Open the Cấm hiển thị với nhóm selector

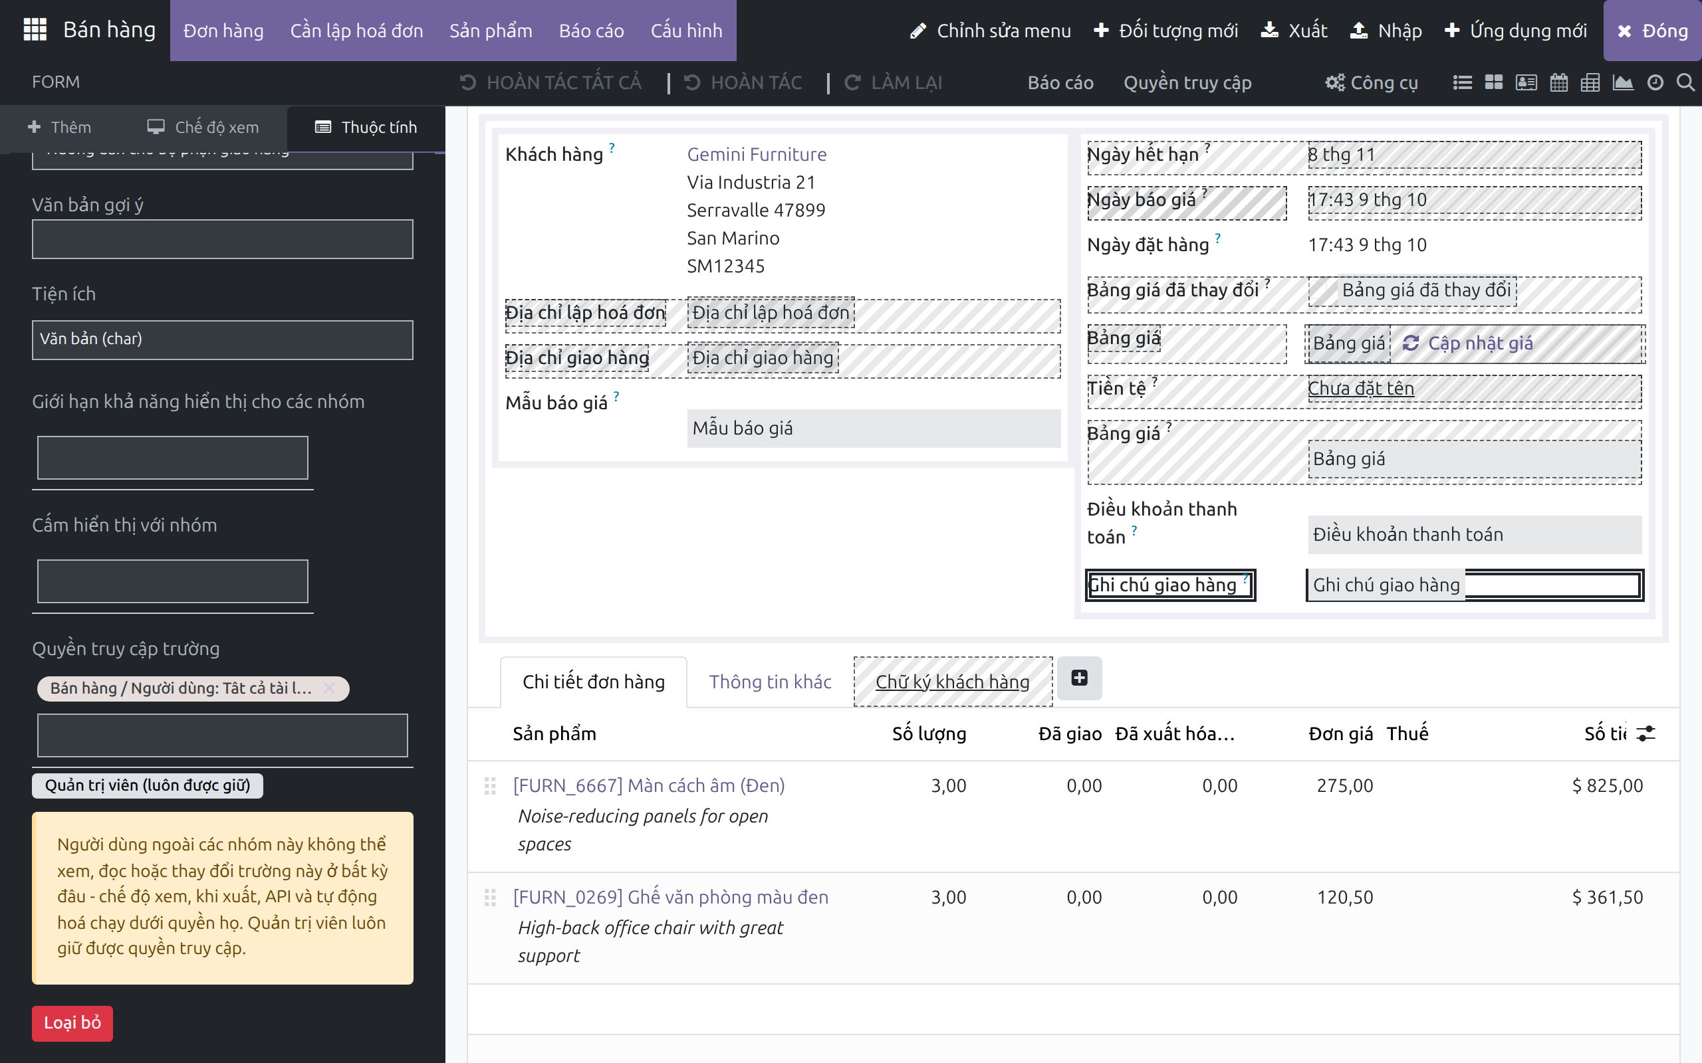click(173, 581)
